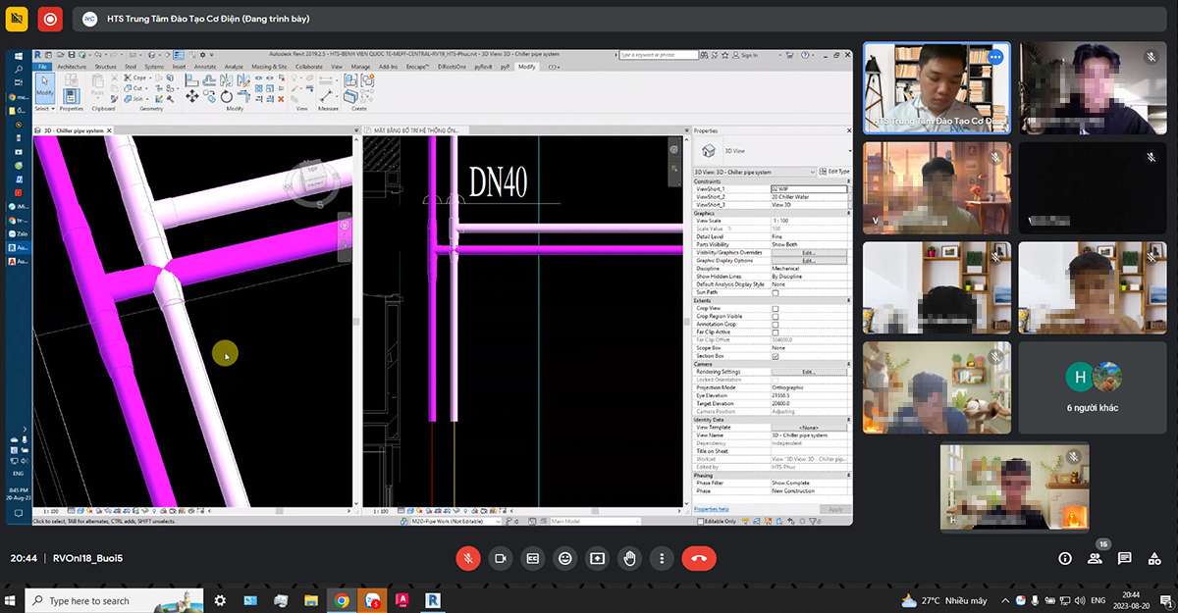Select the Measure tool in ribbon

328,96
